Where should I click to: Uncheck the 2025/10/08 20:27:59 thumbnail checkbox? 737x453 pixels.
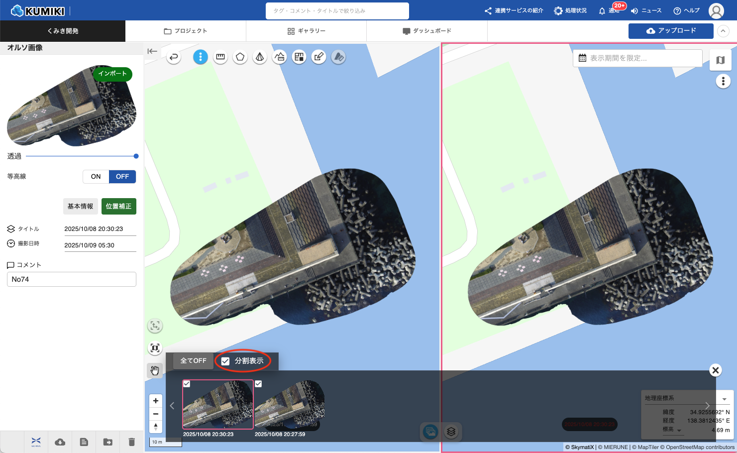258,384
